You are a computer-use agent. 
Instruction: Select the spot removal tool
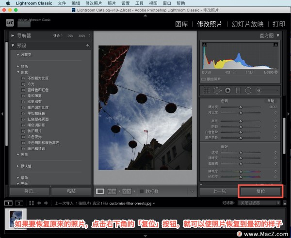pos(216,90)
